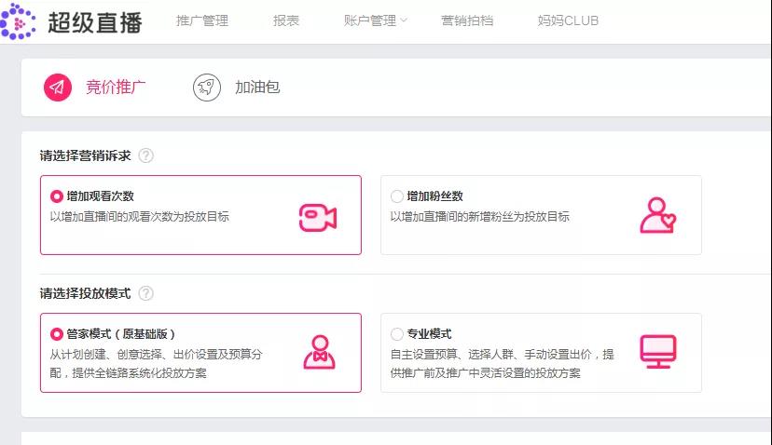
Task: Open the 推广管理 menu
Action: click(202, 20)
